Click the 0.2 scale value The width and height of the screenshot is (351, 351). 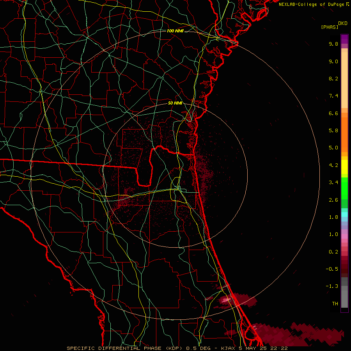point(333,252)
